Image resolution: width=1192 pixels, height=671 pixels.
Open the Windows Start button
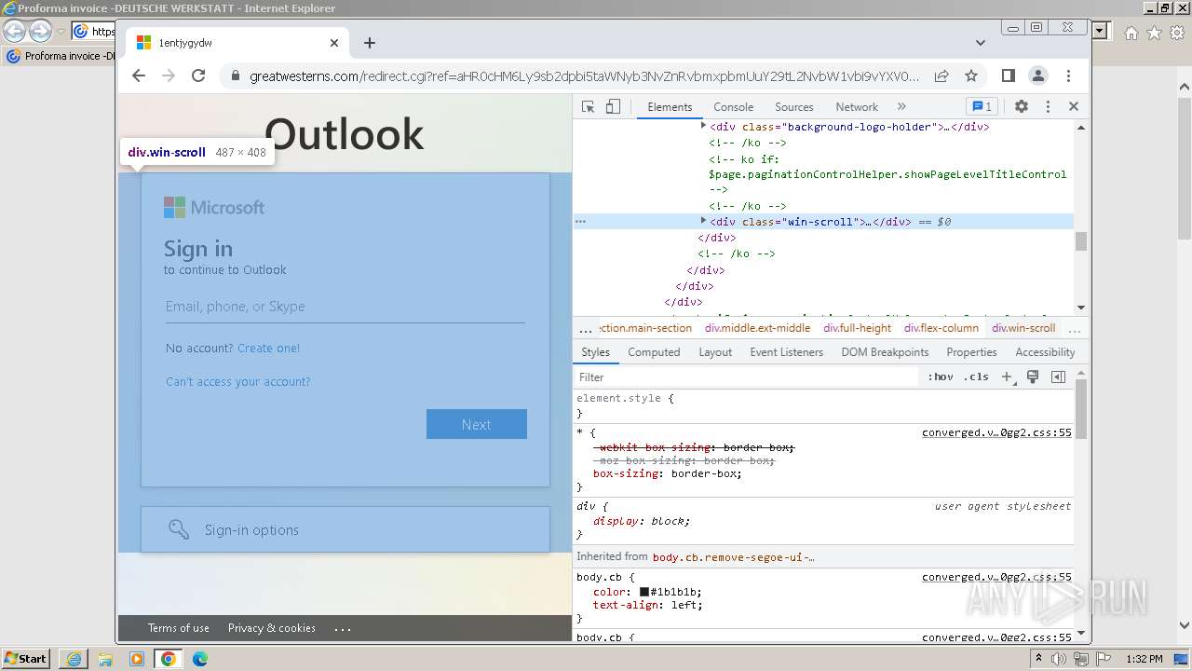click(26, 659)
